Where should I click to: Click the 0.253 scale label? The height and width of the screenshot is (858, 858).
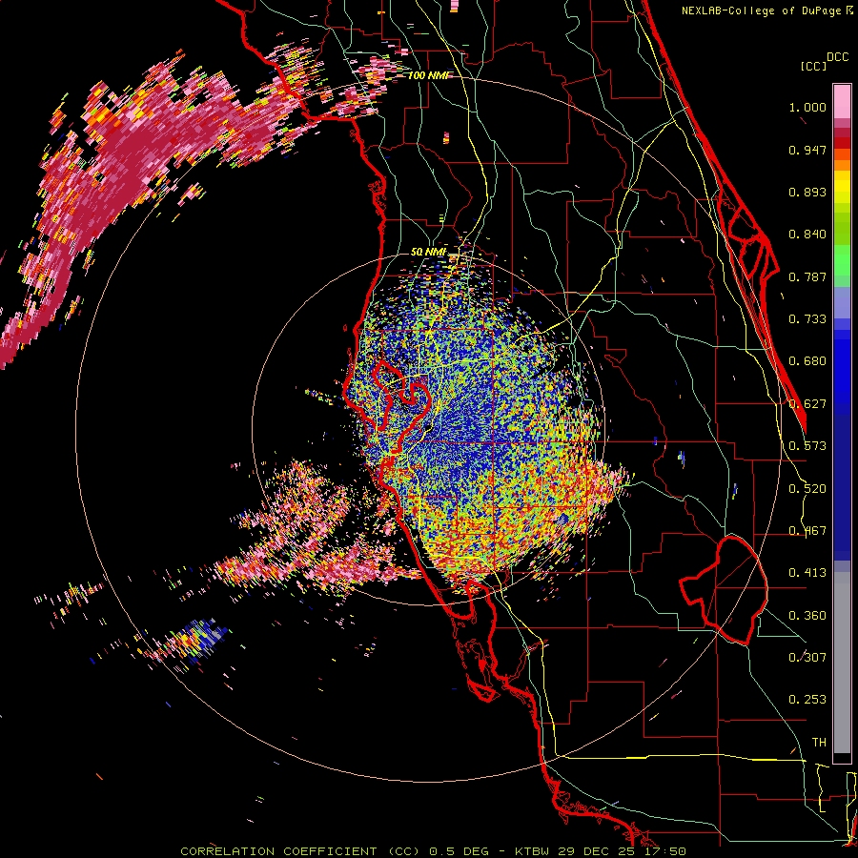(x=807, y=700)
